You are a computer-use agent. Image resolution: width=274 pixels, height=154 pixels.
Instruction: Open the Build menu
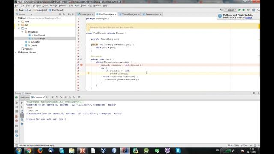click(71, 6)
